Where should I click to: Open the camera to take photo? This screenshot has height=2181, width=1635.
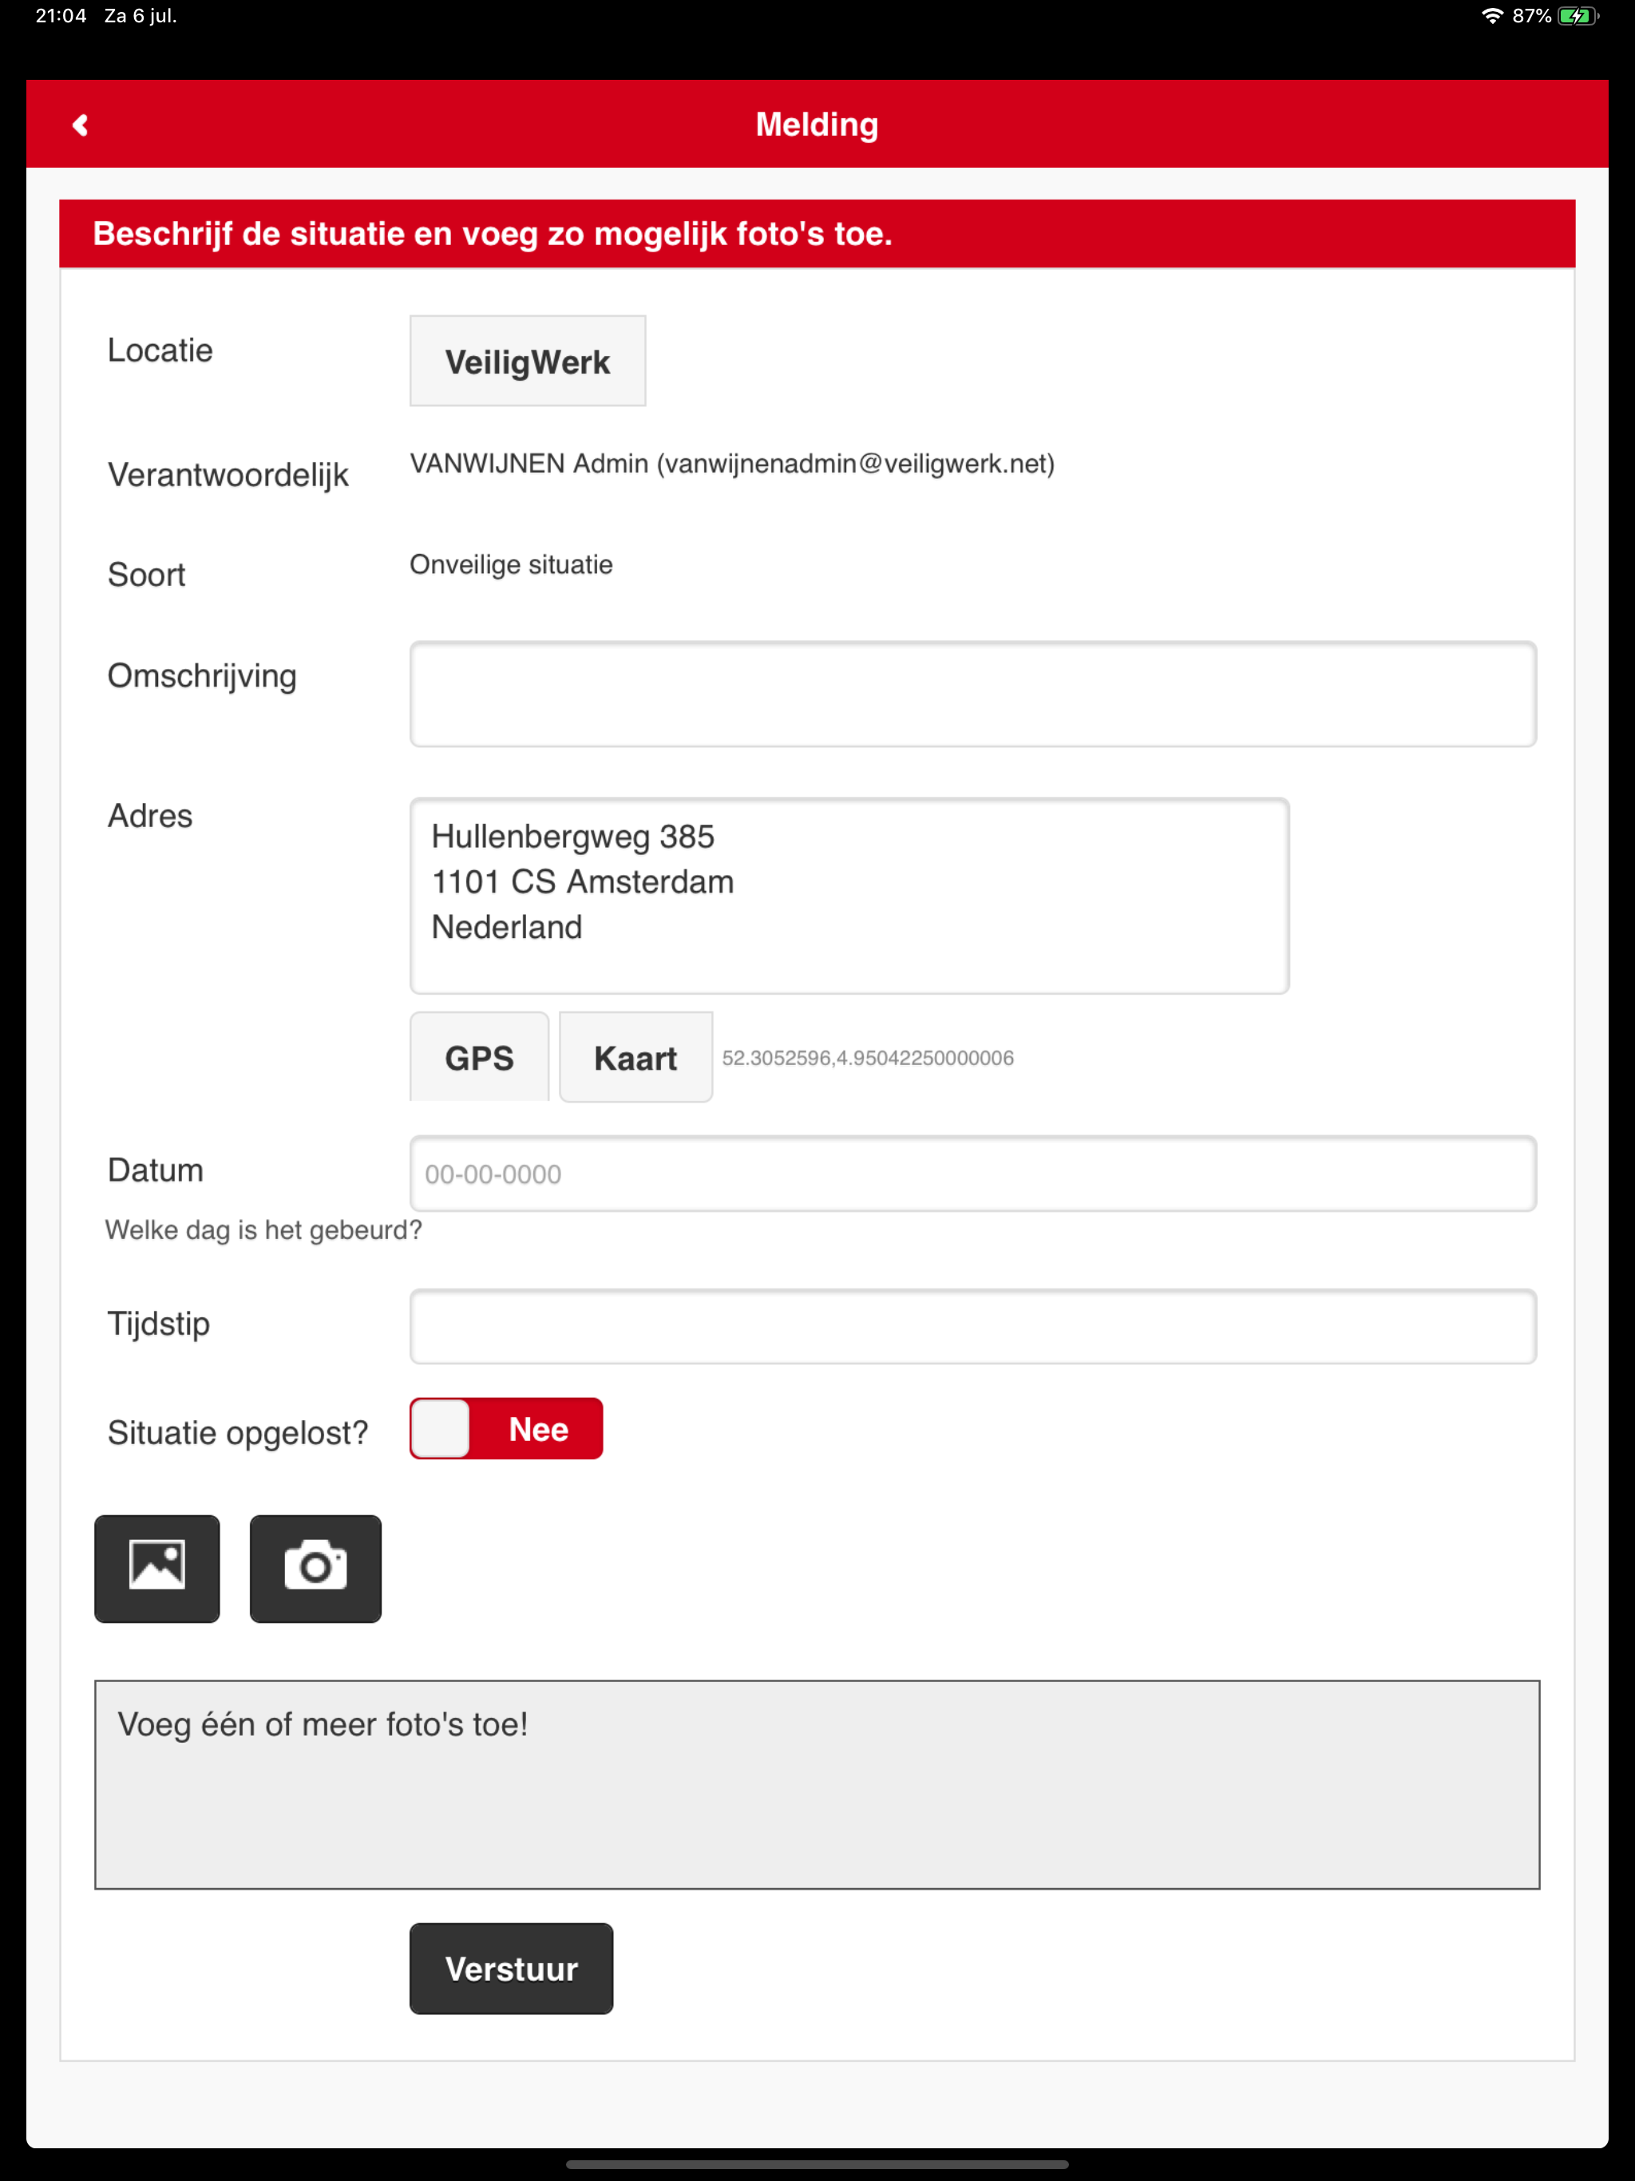(315, 1568)
